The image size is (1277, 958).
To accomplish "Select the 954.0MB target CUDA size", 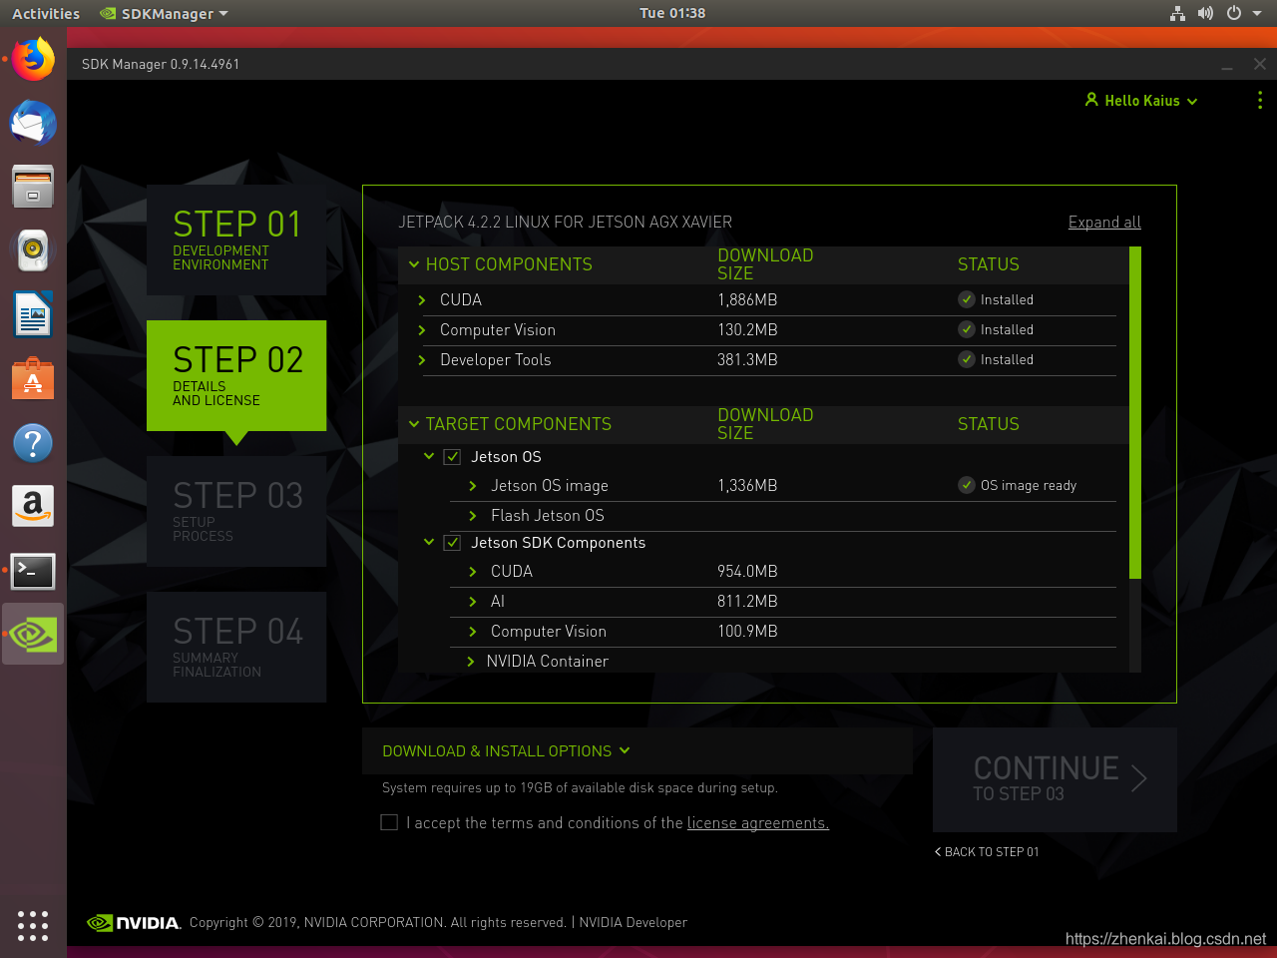I will pos(747,571).
